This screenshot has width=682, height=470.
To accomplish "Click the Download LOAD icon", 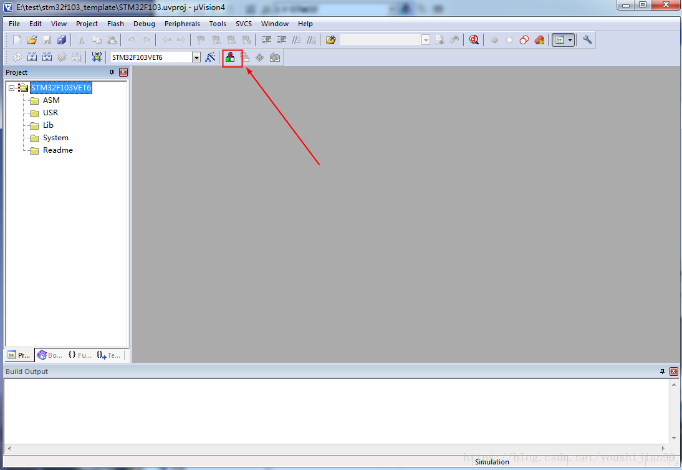I will coord(97,57).
